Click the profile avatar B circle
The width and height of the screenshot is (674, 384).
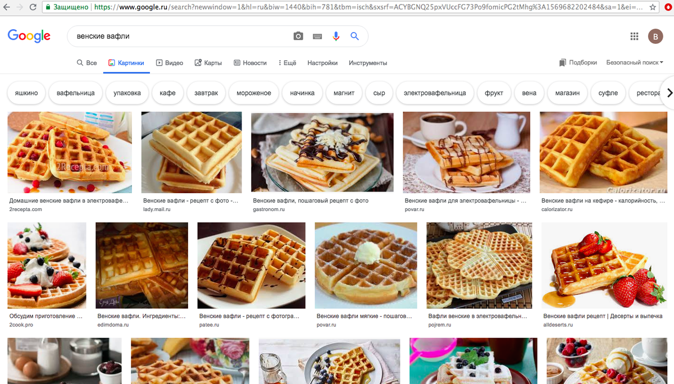655,35
